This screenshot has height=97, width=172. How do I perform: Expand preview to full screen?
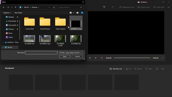coord(162,58)
